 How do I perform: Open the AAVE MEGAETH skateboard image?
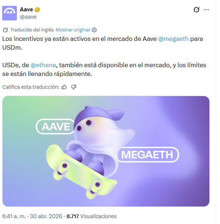[106, 151]
